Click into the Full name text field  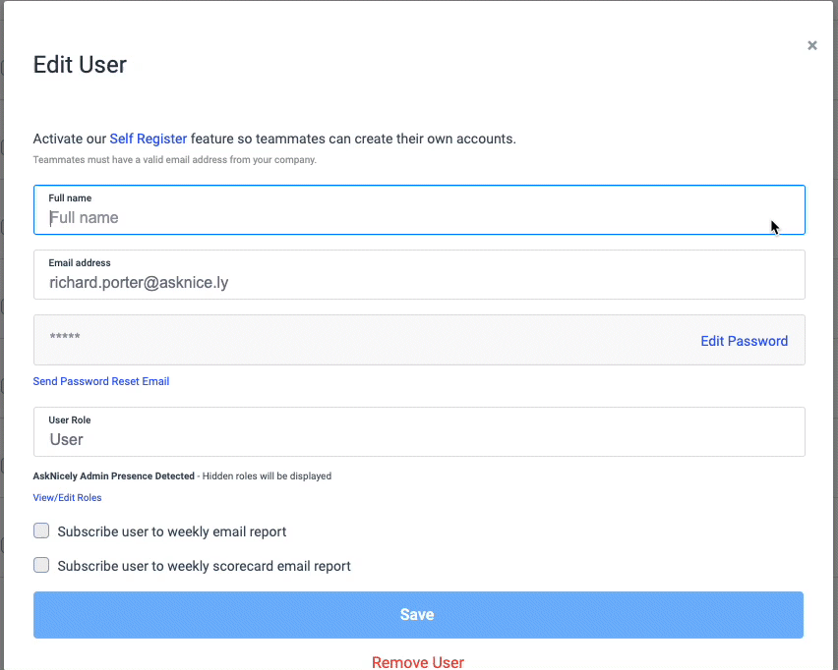point(419,218)
